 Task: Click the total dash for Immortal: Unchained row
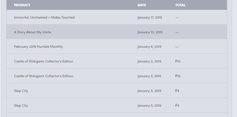[177, 18]
